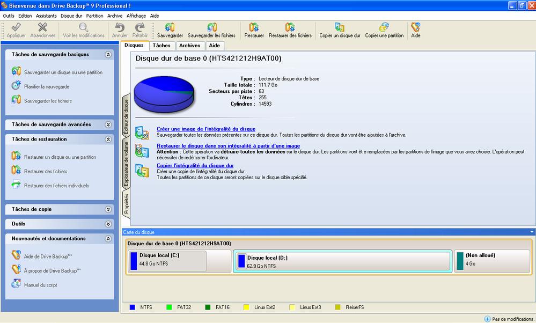
Task: Click the NTFS legend color swatch
Action: click(133, 307)
